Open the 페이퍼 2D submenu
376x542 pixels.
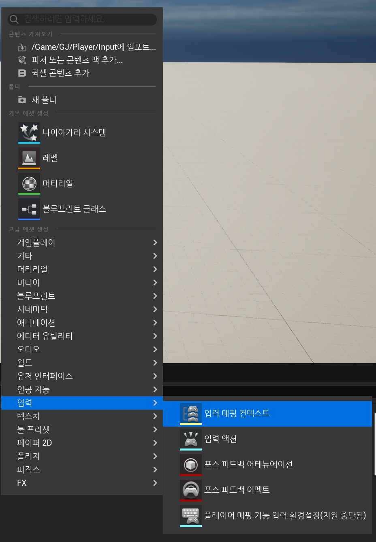click(82, 443)
